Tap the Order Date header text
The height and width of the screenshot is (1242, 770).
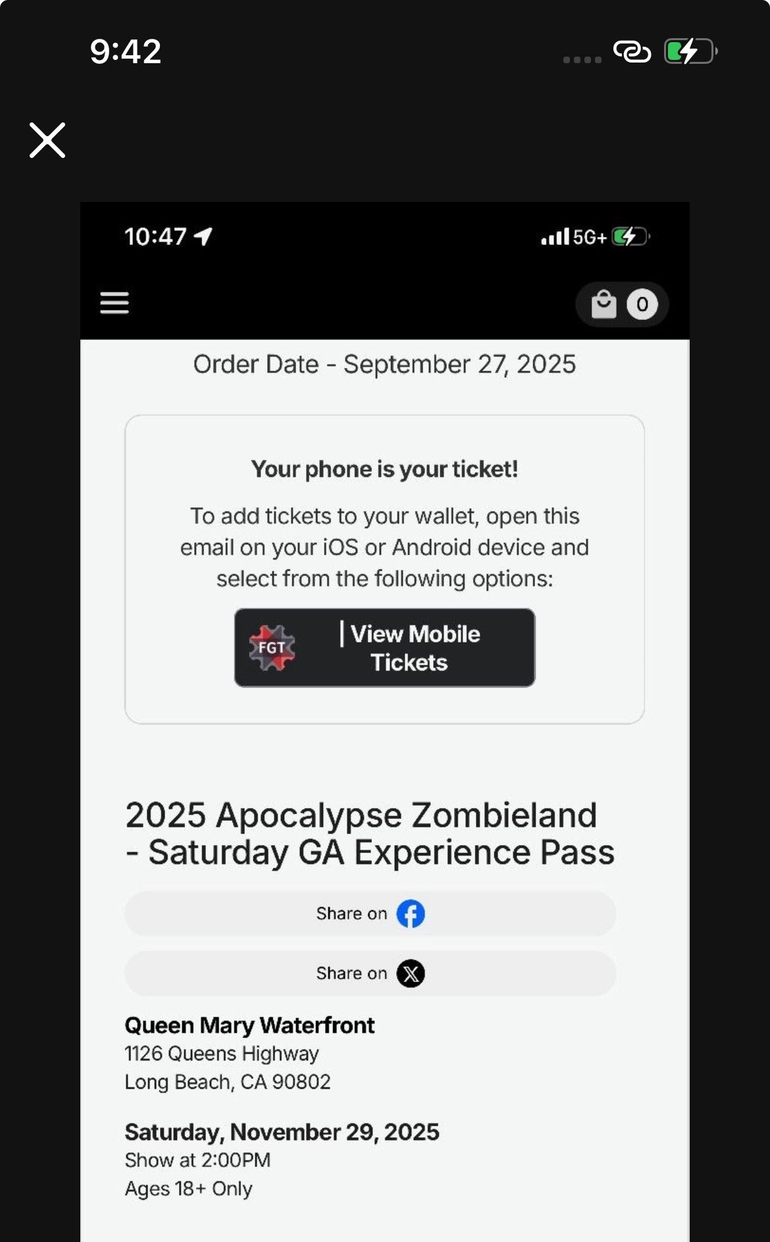point(384,363)
